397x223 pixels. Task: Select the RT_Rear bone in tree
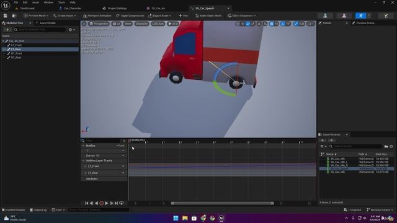16,58
